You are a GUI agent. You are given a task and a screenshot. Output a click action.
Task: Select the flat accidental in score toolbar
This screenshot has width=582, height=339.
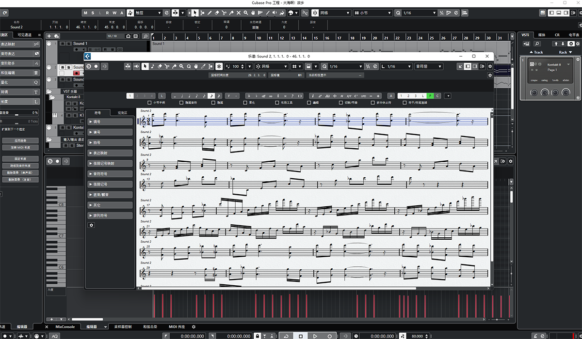[257, 96]
